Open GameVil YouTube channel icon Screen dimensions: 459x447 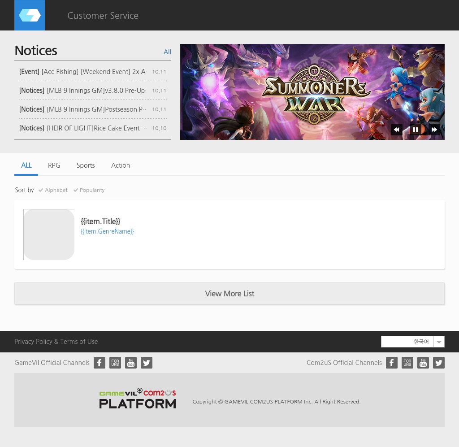coord(131,363)
